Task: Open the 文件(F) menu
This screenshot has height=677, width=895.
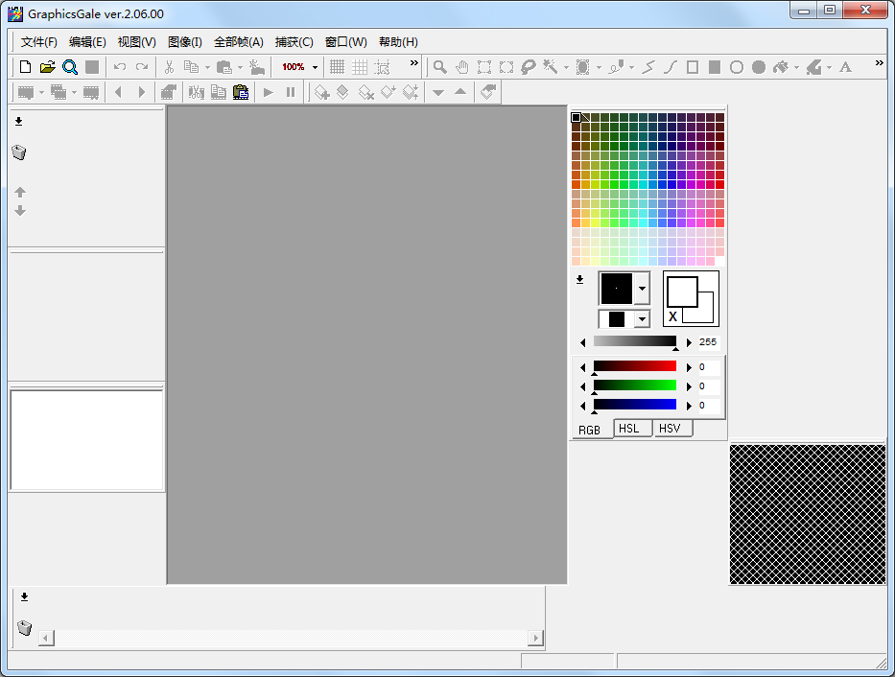Action: pos(38,42)
